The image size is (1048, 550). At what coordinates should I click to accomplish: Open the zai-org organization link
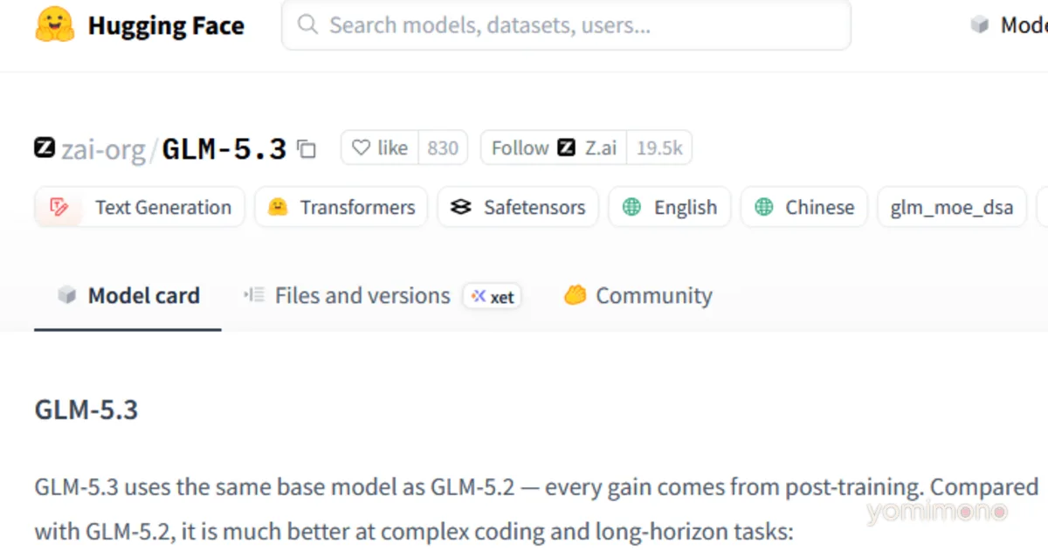(x=103, y=149)
